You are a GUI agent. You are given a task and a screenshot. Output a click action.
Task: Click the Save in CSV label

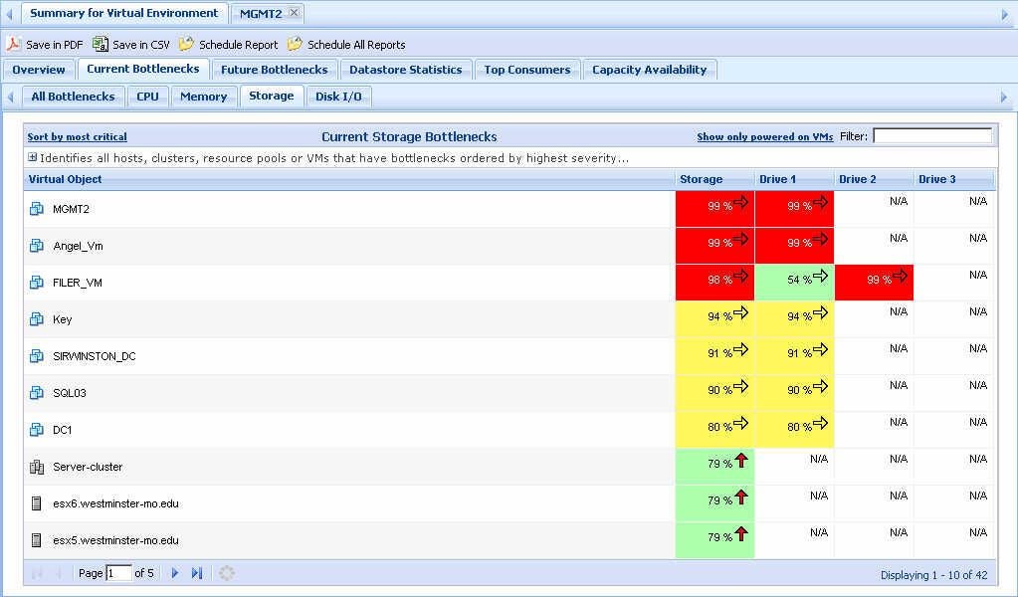141,45
